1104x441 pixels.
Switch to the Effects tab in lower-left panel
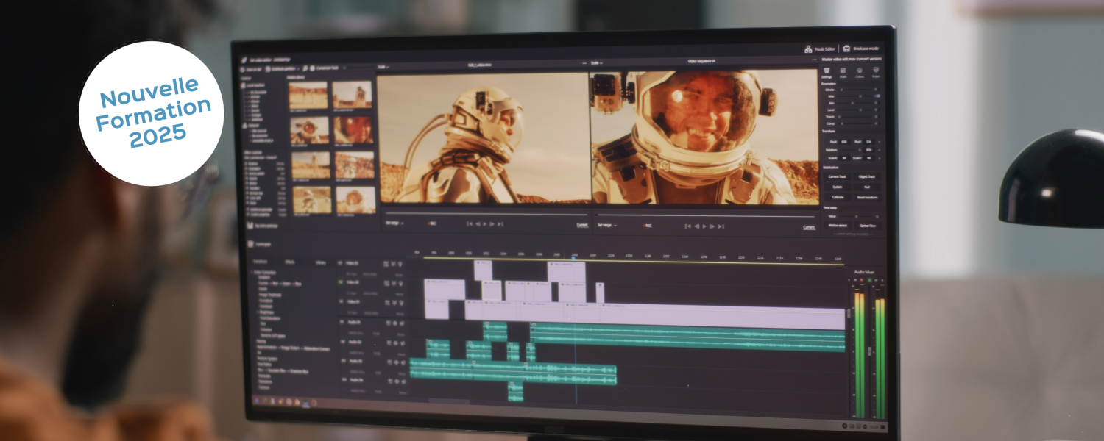click(x=290, y=262)
